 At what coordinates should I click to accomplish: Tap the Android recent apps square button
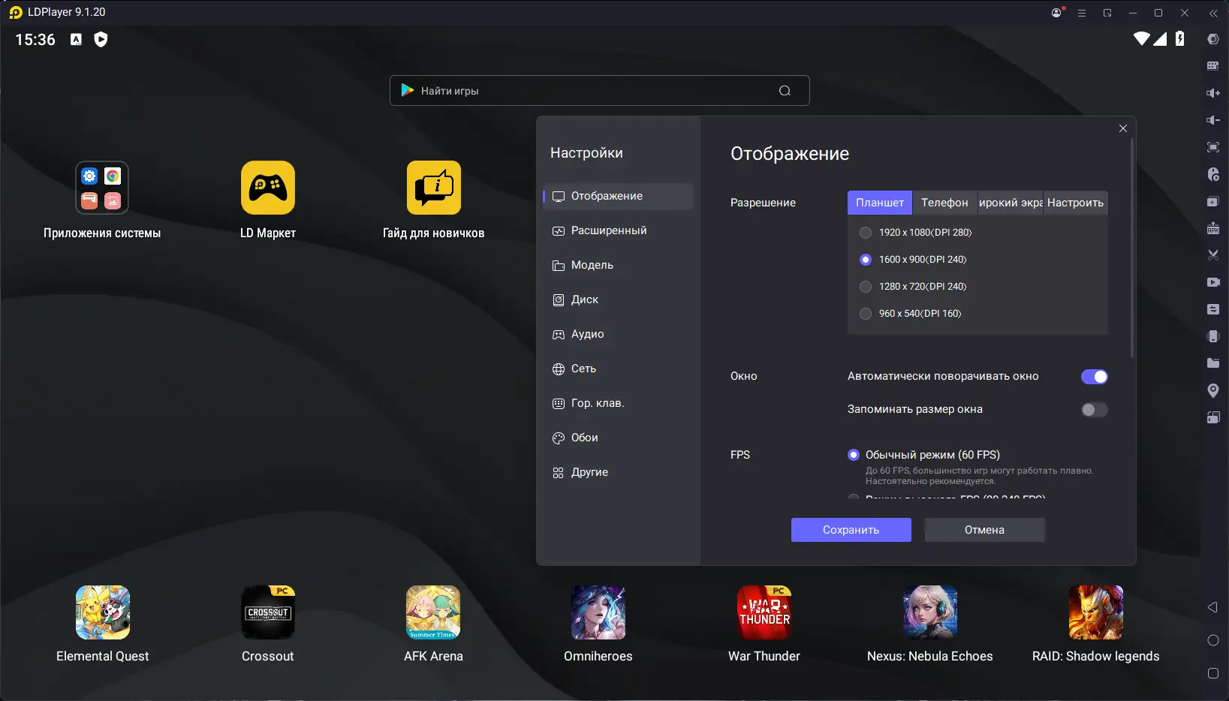pyautogui.click(x=1212, y=673)
